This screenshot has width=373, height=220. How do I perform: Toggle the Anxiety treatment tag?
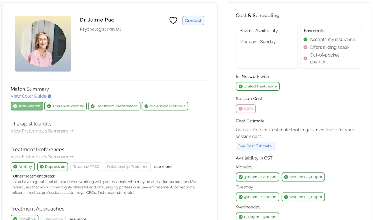click(23, 167)
